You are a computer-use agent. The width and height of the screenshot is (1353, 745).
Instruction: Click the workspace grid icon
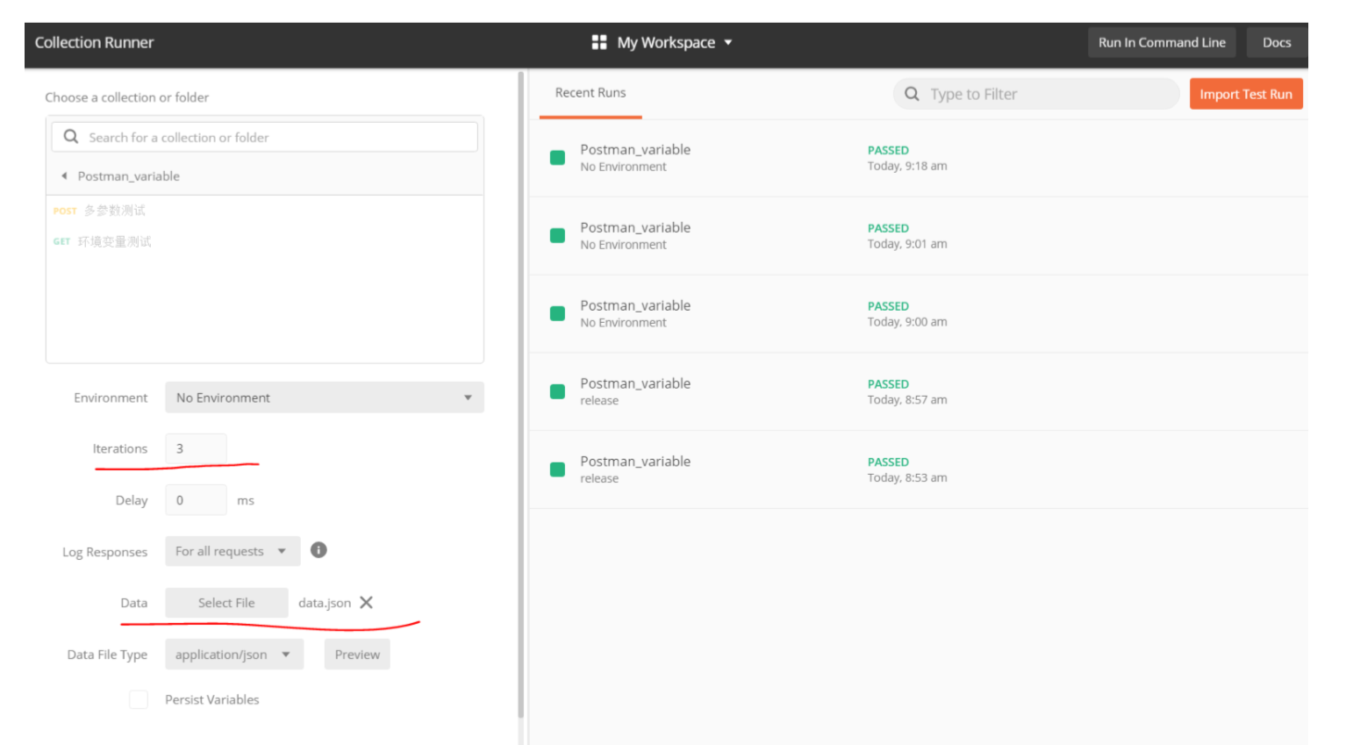[x=599, y=42]
